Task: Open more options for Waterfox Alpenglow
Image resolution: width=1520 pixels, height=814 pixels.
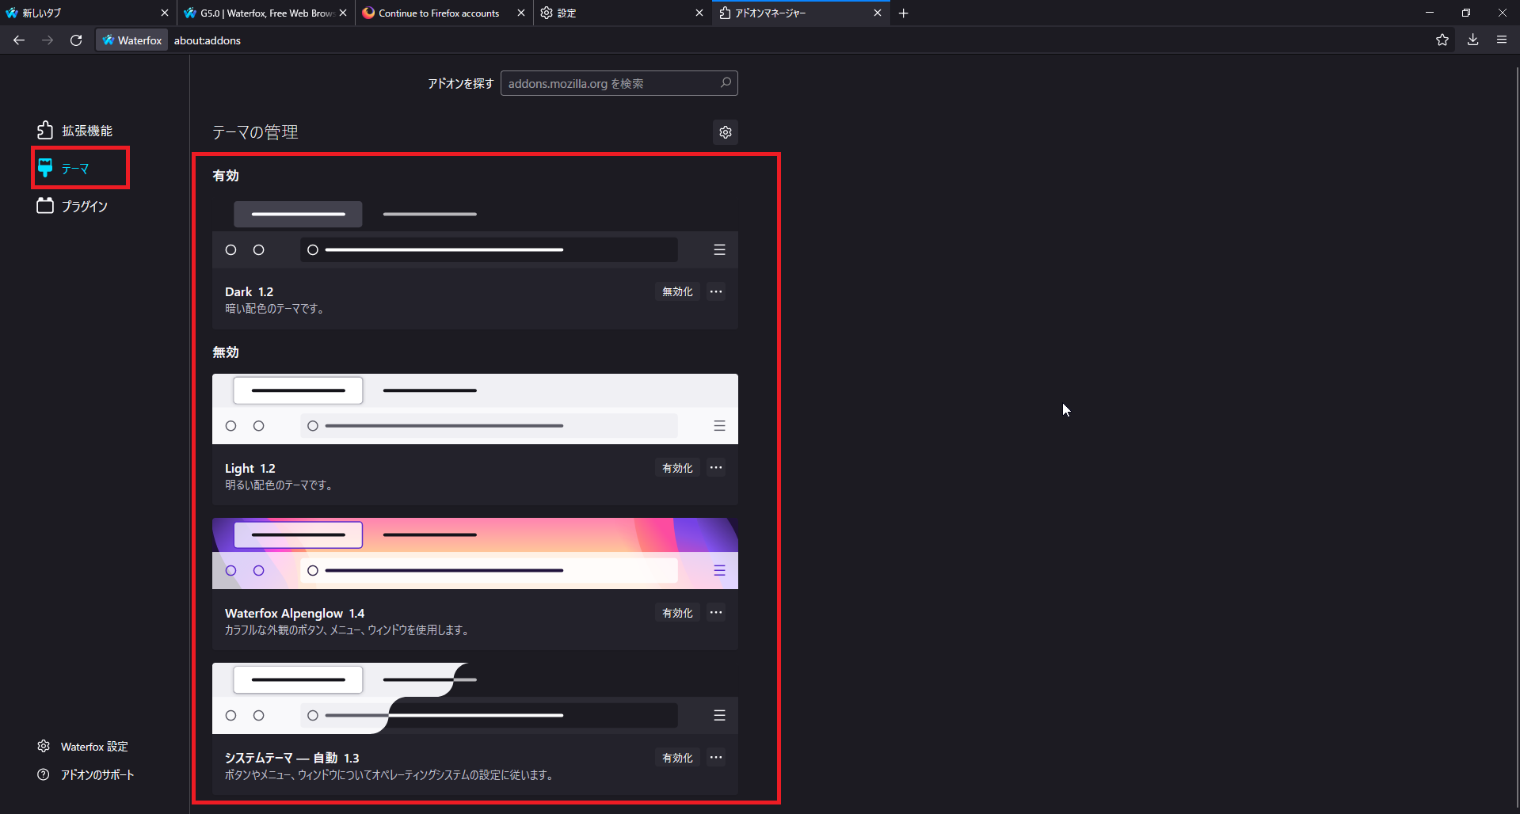Action: (716, 613)
